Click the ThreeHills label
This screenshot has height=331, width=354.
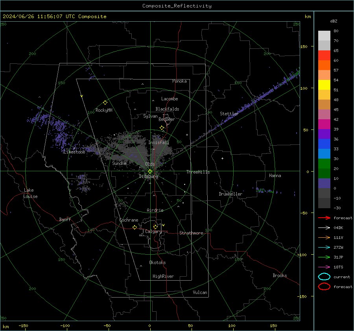pos(198,172)
